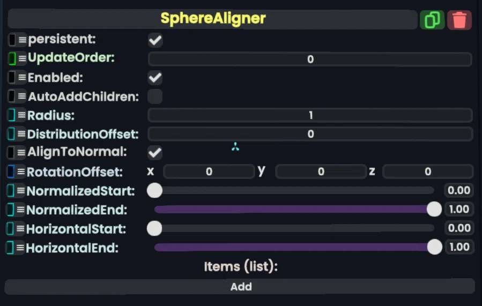Click the field icon beside DistributionOffset
Viewport: 482px width, 306px height.
(11, 134)
